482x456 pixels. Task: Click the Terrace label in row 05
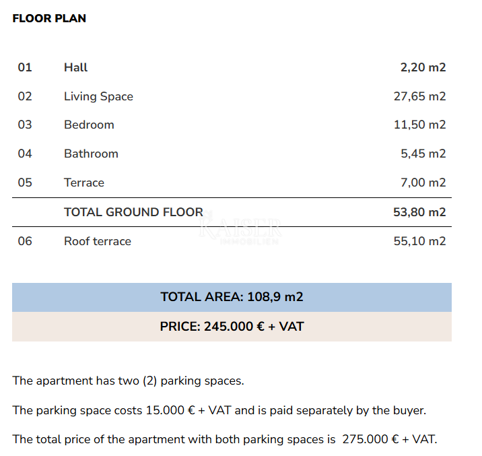click(84, 183)
